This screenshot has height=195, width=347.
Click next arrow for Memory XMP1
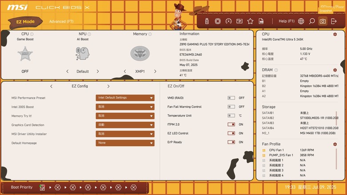pyautogui.click(x=155, y=72)
